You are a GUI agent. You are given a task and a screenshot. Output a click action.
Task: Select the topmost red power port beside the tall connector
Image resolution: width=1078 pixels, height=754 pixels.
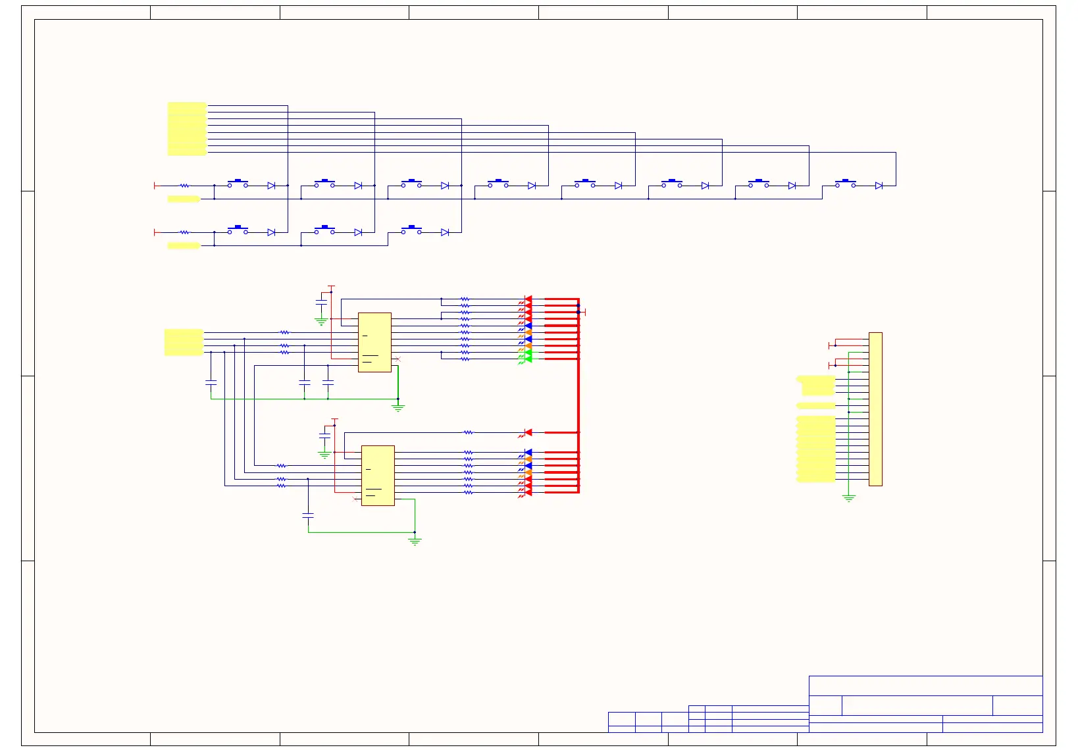click(831, 345)
